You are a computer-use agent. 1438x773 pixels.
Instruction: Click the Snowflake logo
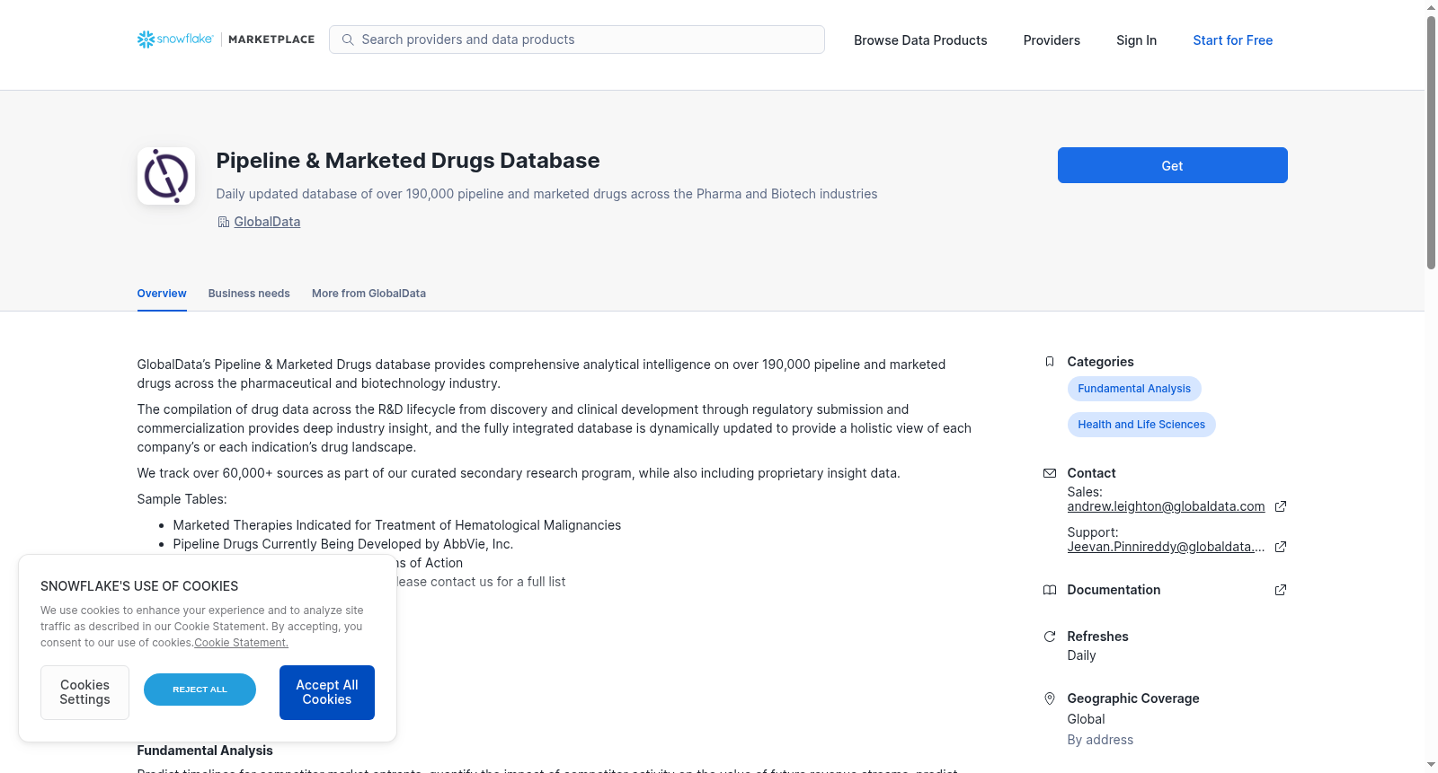(175, 40)
